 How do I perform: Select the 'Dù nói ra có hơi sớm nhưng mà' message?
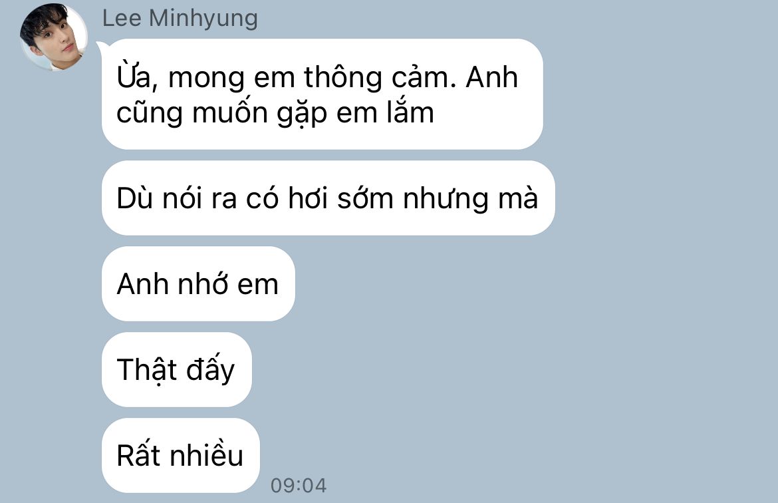tap(328, 198)
